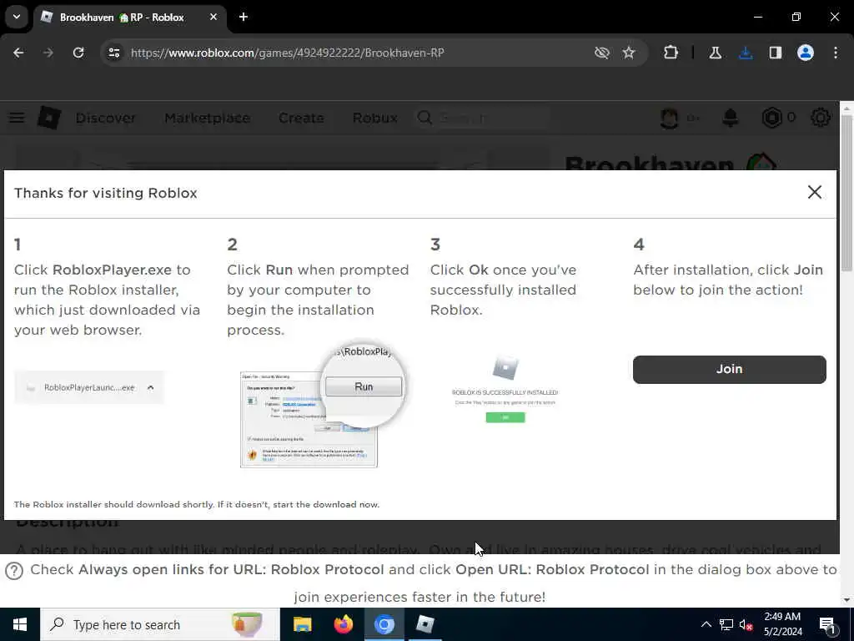Open File Explorer from taskbar
Viewport: 854px width, 641px height.
pyautogui.click(x=302, y=624)
